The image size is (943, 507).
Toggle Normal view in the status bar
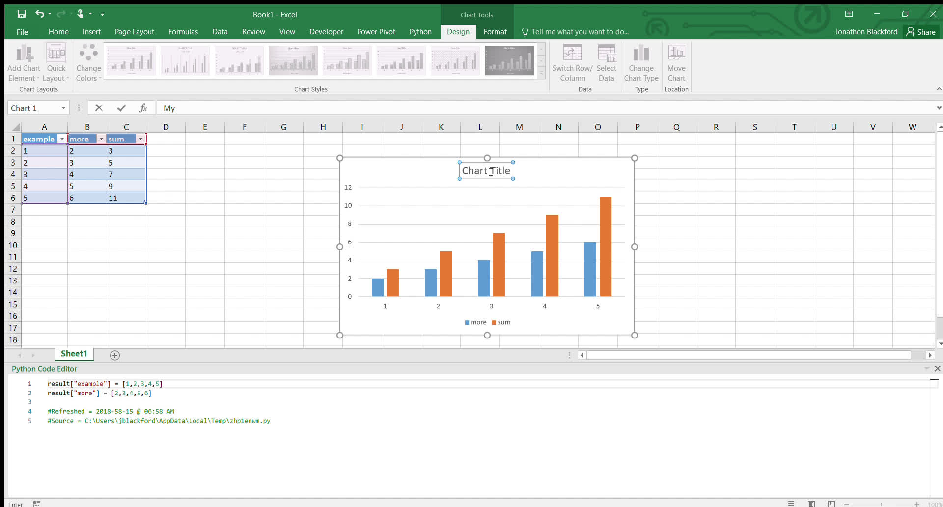[791, 504]
